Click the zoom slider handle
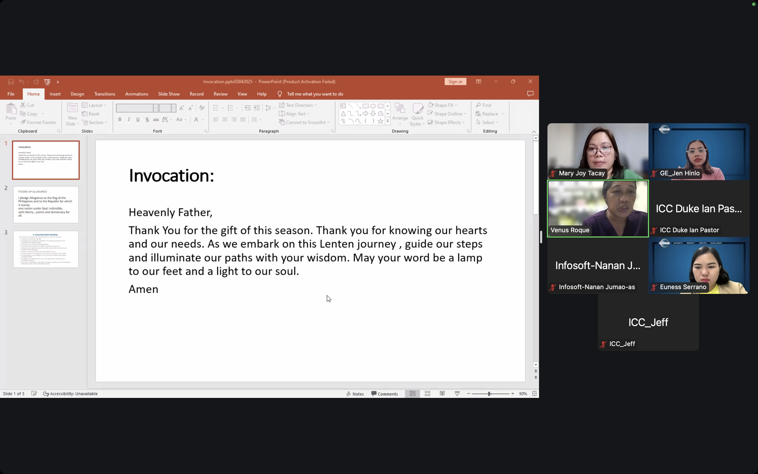Screen dimensions: 758x474 [x=489, y=393]
